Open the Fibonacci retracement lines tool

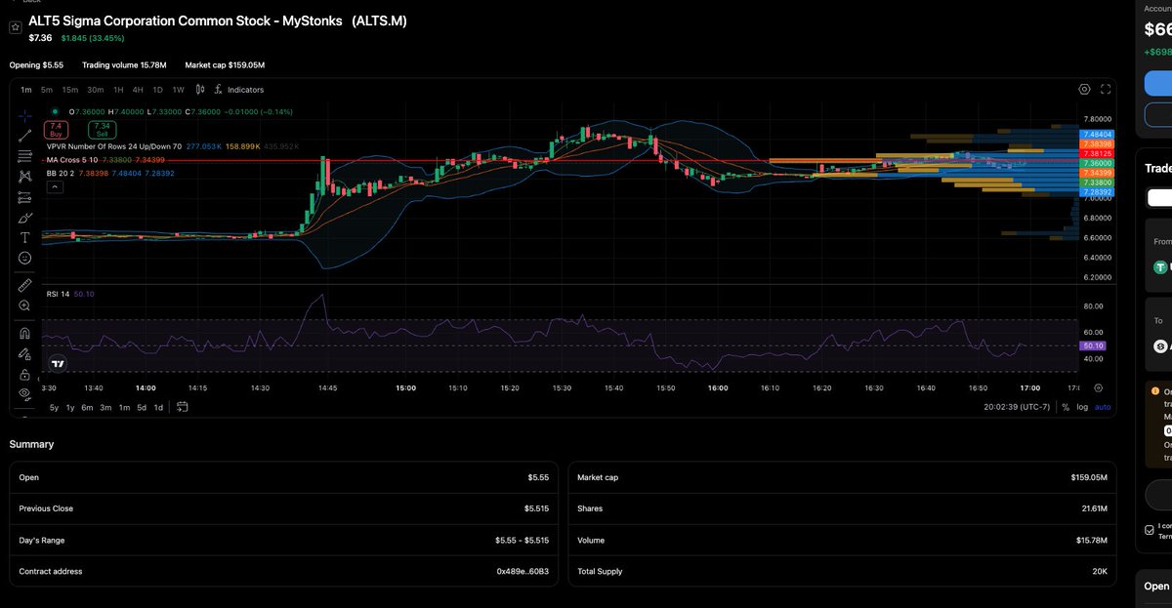[x=24, y=155]
